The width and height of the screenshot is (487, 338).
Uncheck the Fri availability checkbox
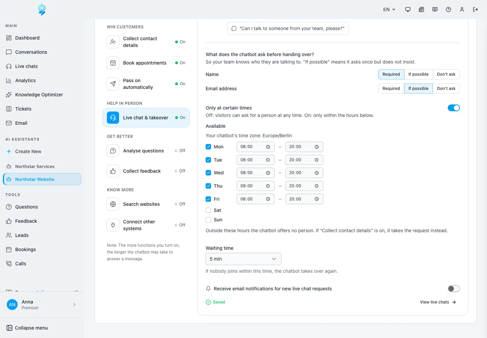[208, 199]
